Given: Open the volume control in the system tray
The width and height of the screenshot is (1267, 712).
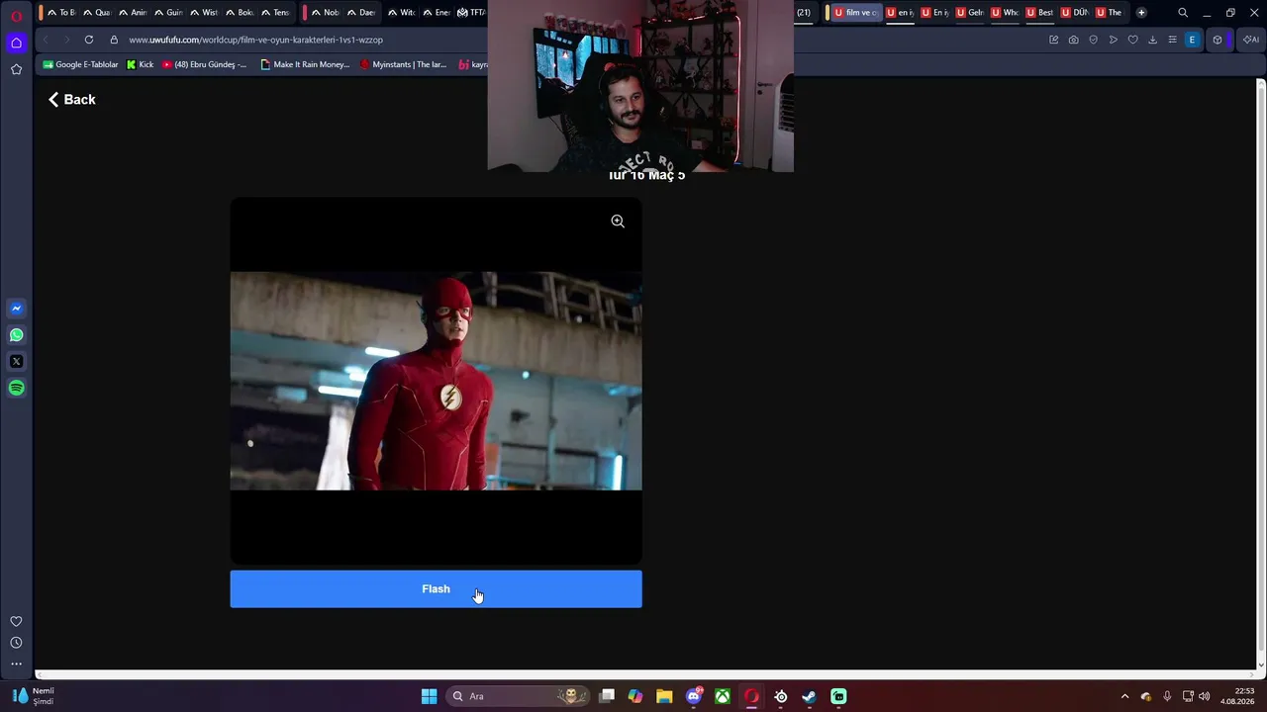Looking at the screenshot, I should pyautogui.click(x=1205, y=696).
